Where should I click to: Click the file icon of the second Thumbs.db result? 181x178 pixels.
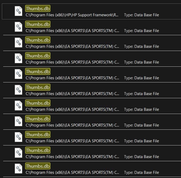point(18,27)
